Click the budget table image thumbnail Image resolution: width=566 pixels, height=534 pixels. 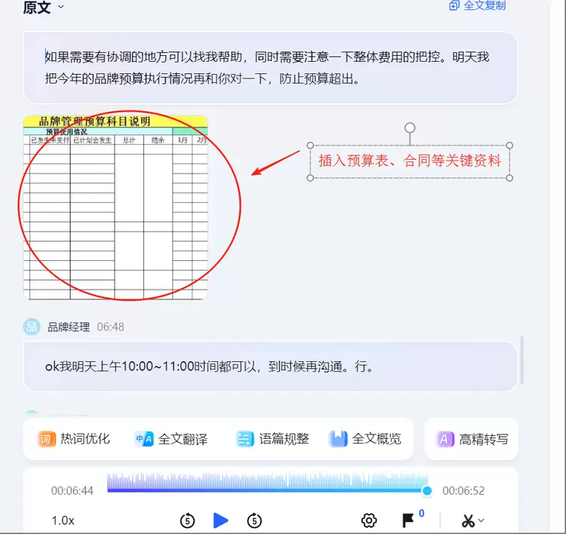point(115,207)
